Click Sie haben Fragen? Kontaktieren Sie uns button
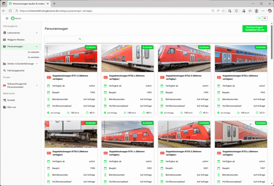The image size is (274, 186). 254,29
